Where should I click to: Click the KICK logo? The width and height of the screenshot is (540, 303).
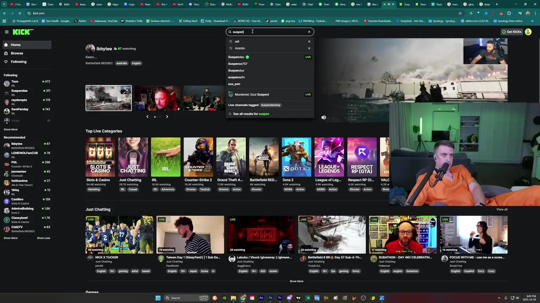[x=23, y=32]
